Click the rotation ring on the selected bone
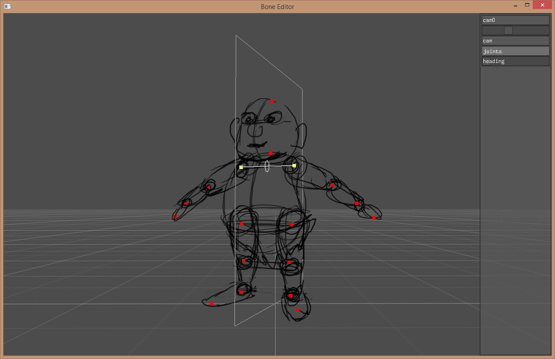555x359 pixels. coord(267,166)
